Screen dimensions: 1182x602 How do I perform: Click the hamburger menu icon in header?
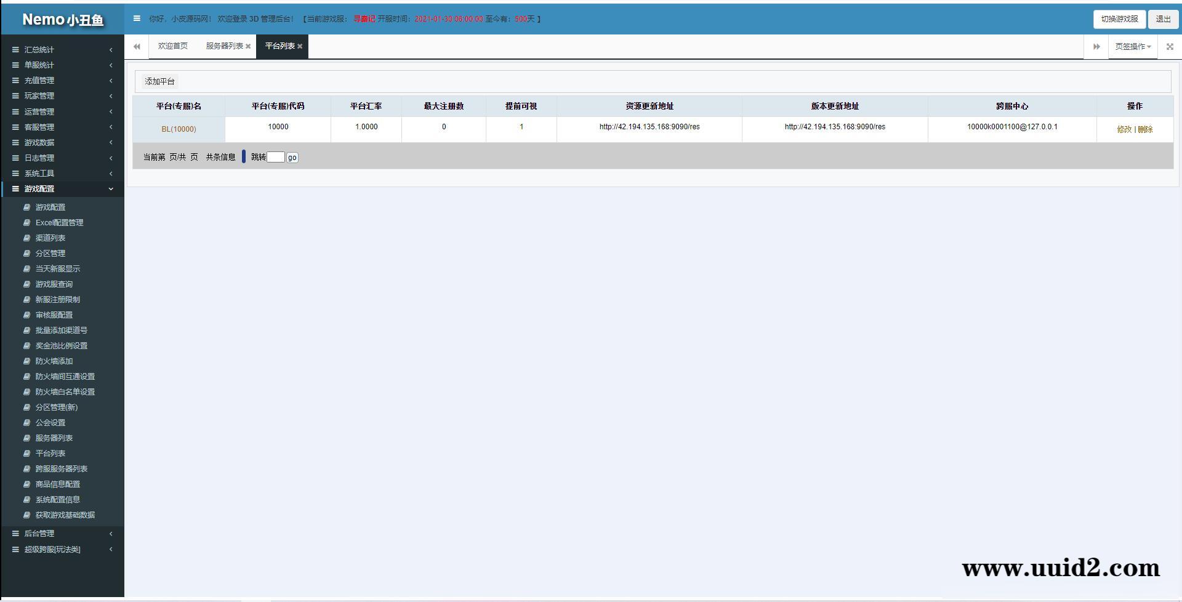tap(137, 18)
